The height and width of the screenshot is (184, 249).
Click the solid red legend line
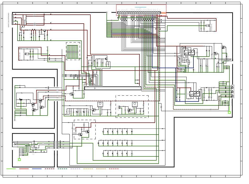(x=24, y=169)
